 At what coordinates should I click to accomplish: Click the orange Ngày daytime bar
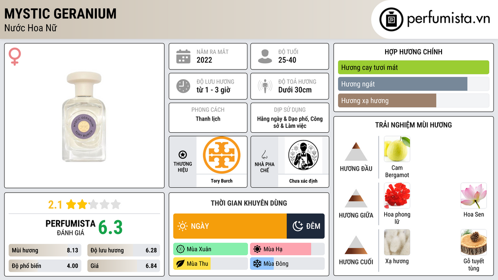click(x=230, y=226)
